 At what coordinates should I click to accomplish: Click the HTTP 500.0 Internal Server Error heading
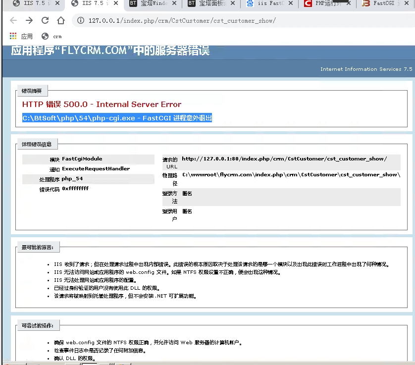pos(102,104)
